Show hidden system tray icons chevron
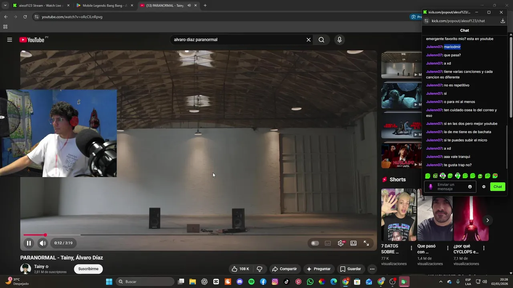Viewport: 513px width, 288px height. click(441, 282)
